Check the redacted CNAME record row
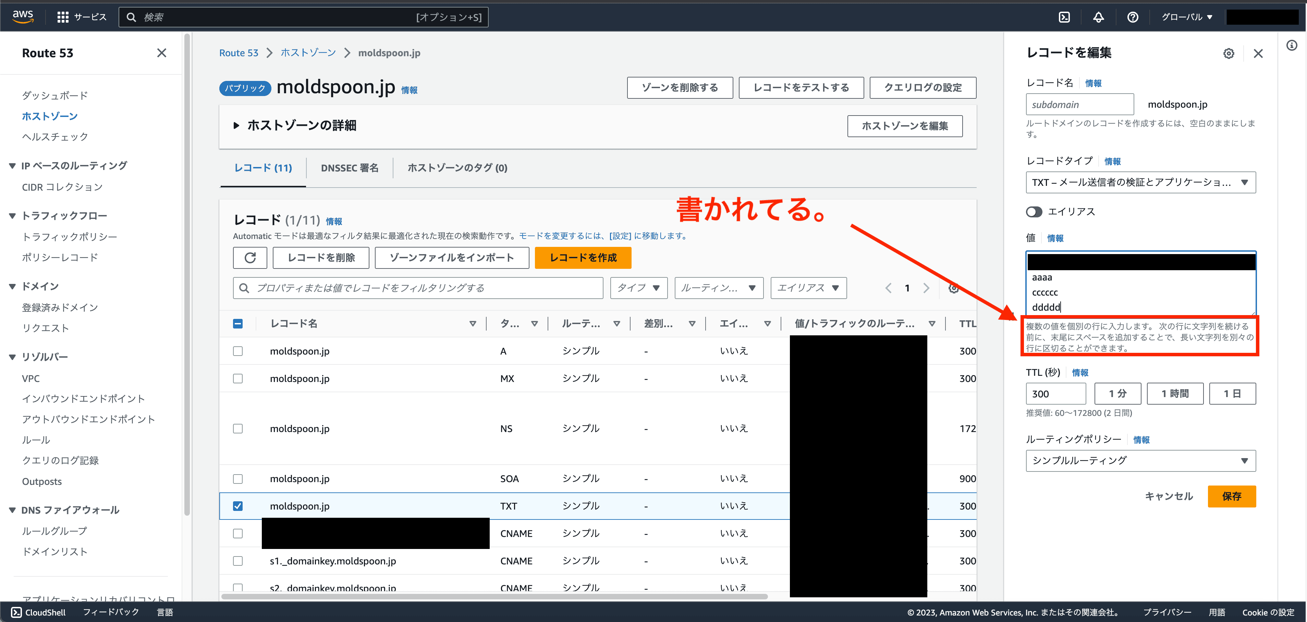Image resolution: width=1307 pixels, height=622 pixels. tap(237, 533)
